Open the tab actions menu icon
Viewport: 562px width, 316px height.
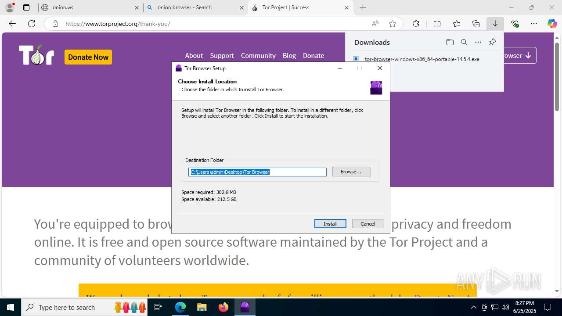click(x=26, y=7)
